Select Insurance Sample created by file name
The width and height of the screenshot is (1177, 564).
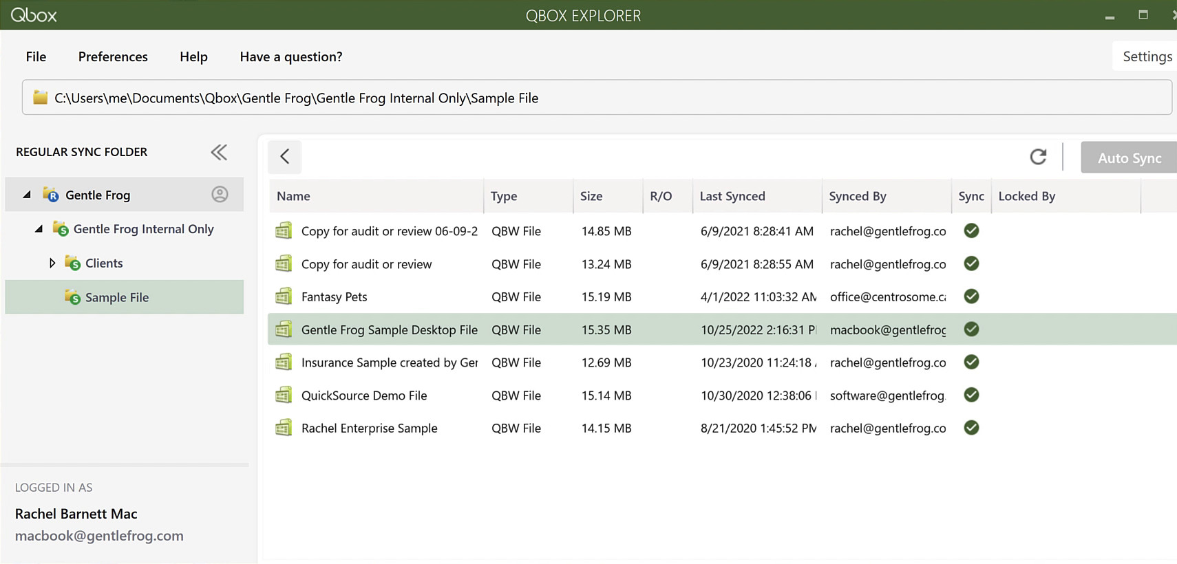tap(390, 362)
